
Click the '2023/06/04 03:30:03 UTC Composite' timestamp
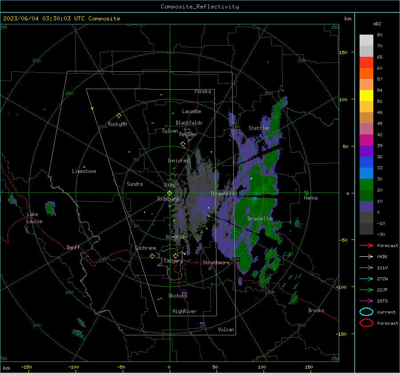pos(61,19)
